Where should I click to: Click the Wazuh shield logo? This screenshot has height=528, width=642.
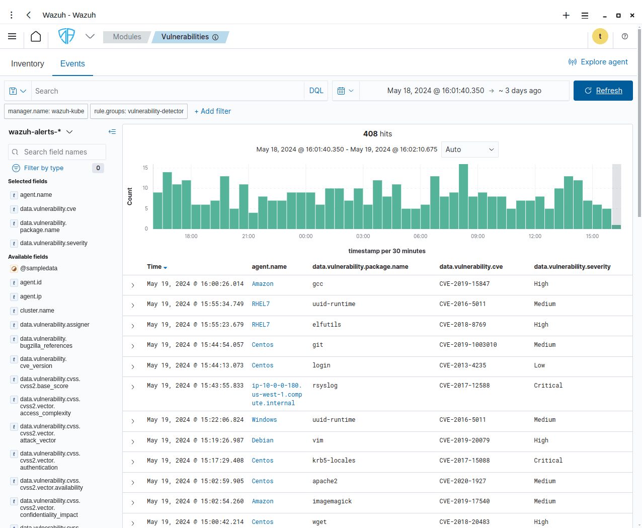(x=66, y=36)
